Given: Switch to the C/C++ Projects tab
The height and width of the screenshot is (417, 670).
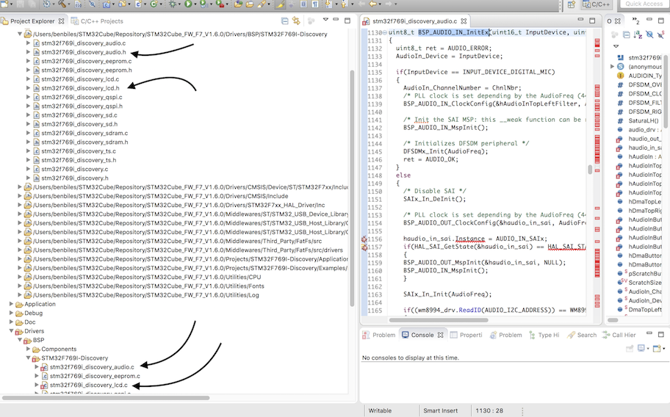Looking at the screenshot, I should (x=101, y=21).
